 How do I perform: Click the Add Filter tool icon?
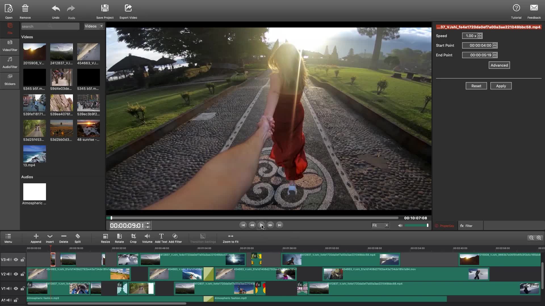(x=175, y=236)
